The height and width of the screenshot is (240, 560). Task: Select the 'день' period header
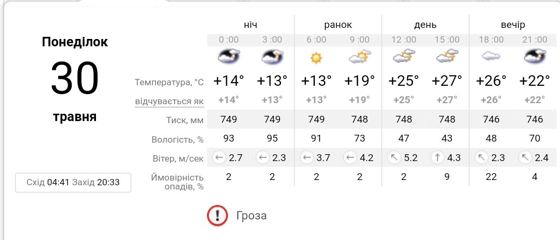[425, 25]
